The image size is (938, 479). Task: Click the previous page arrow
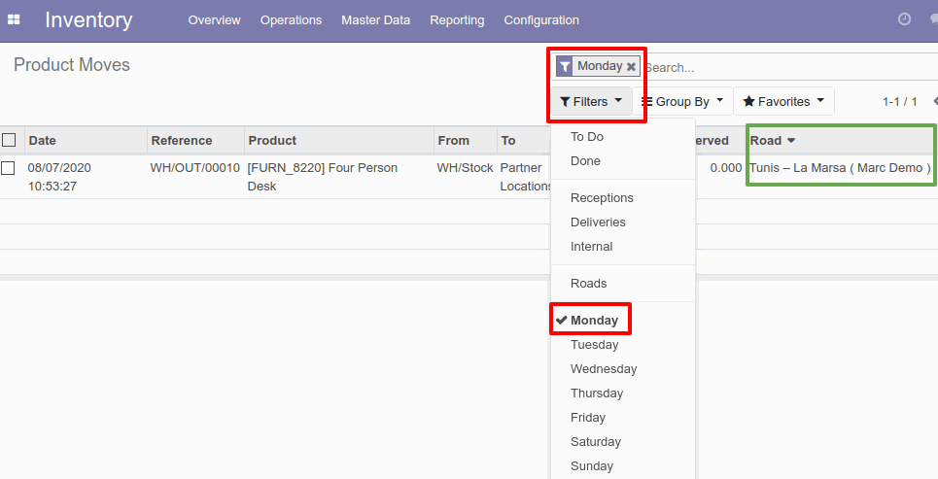click(x=934, y=101)
